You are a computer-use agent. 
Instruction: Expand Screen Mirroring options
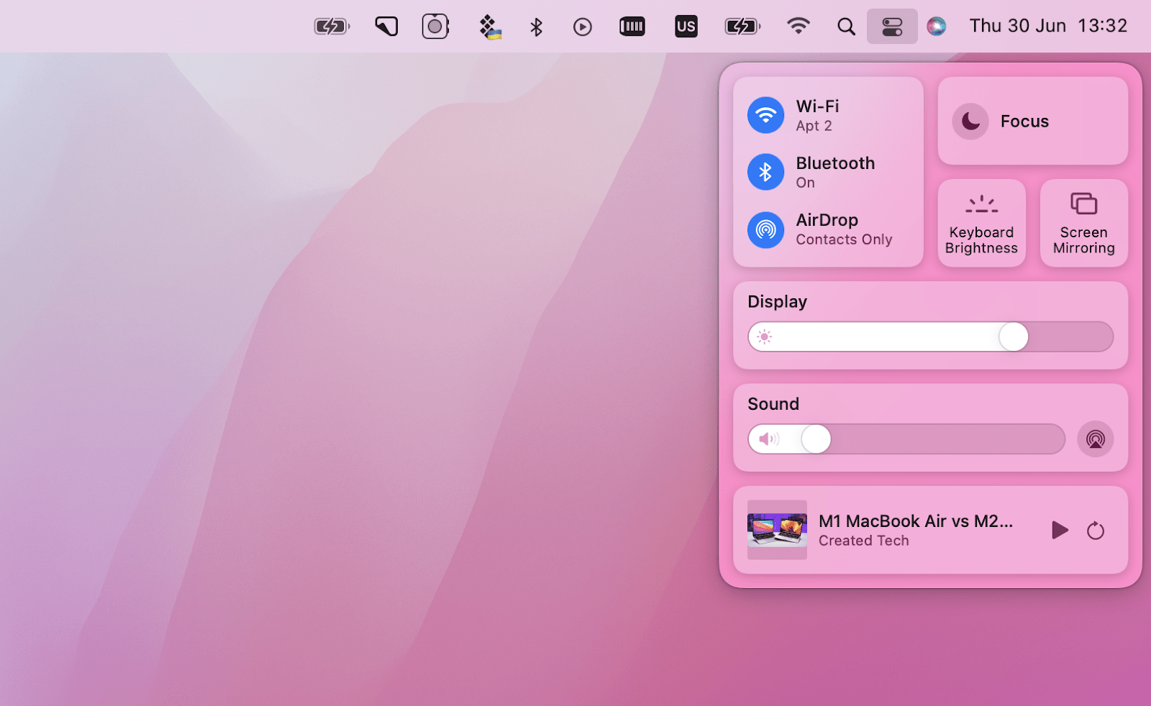tap(1083, 223)
